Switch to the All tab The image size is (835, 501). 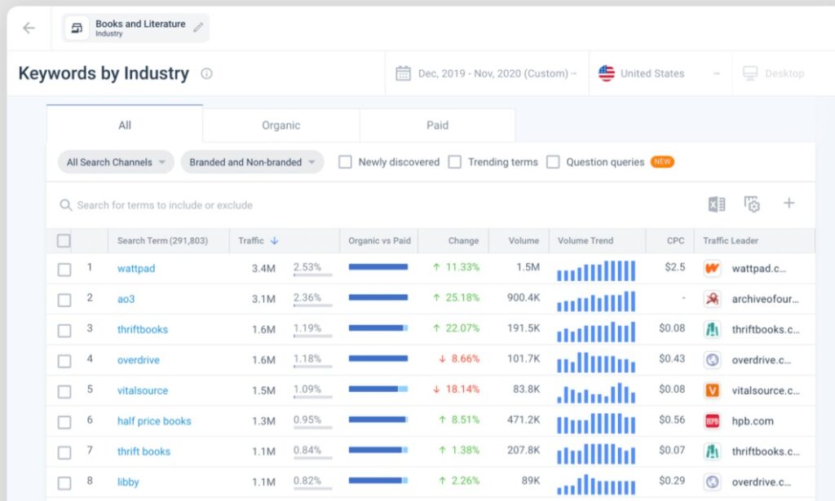(125, 125)
